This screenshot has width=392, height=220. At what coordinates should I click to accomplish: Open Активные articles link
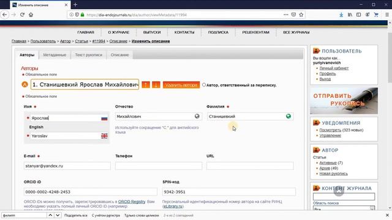tap(328, 163)
